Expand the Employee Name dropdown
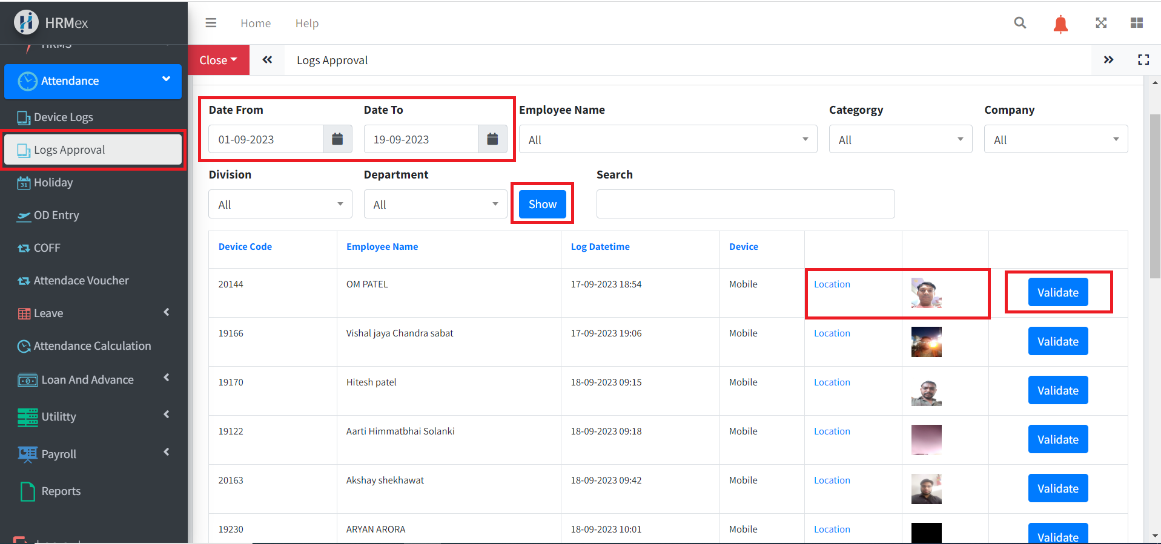The image size is (1161, 544). point(667,140)
